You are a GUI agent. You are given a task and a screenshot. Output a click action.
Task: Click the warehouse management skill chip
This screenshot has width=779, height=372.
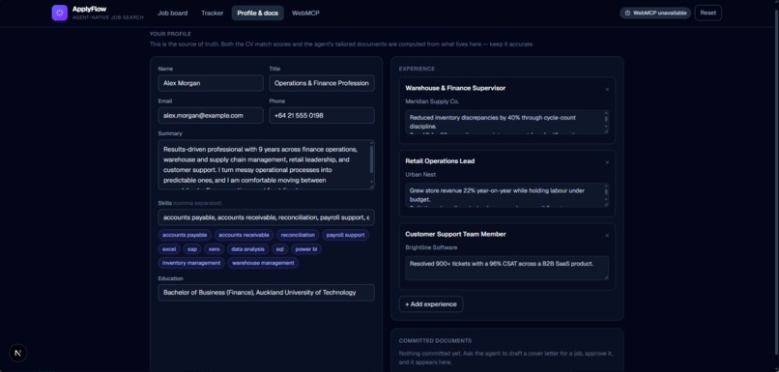[263, 263]
